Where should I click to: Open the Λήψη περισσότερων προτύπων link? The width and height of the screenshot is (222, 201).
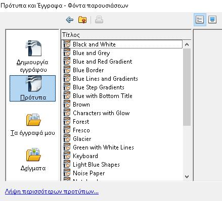tap(52, 191)
